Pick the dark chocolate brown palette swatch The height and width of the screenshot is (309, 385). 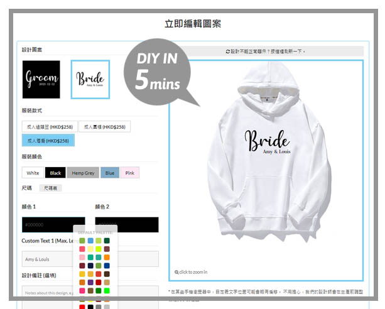tap(107, 274)
